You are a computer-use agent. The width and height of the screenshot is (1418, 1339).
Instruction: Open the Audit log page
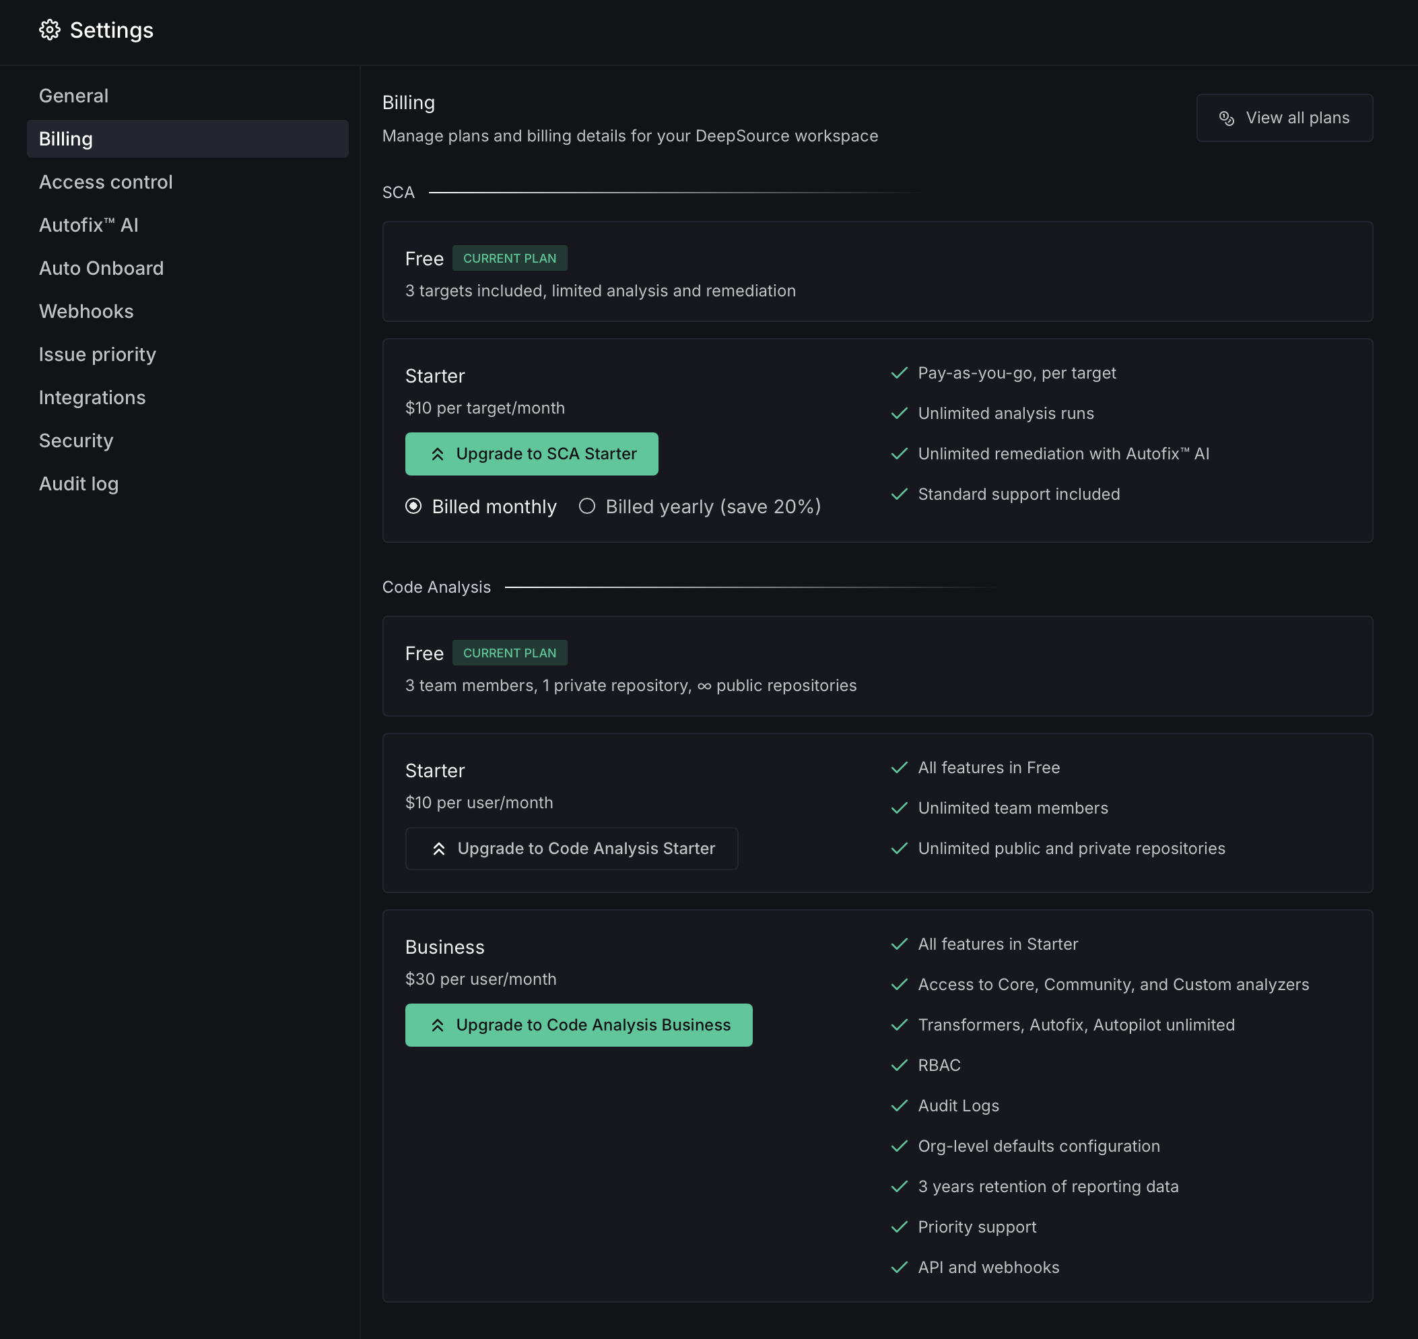(x=79, y=483)
